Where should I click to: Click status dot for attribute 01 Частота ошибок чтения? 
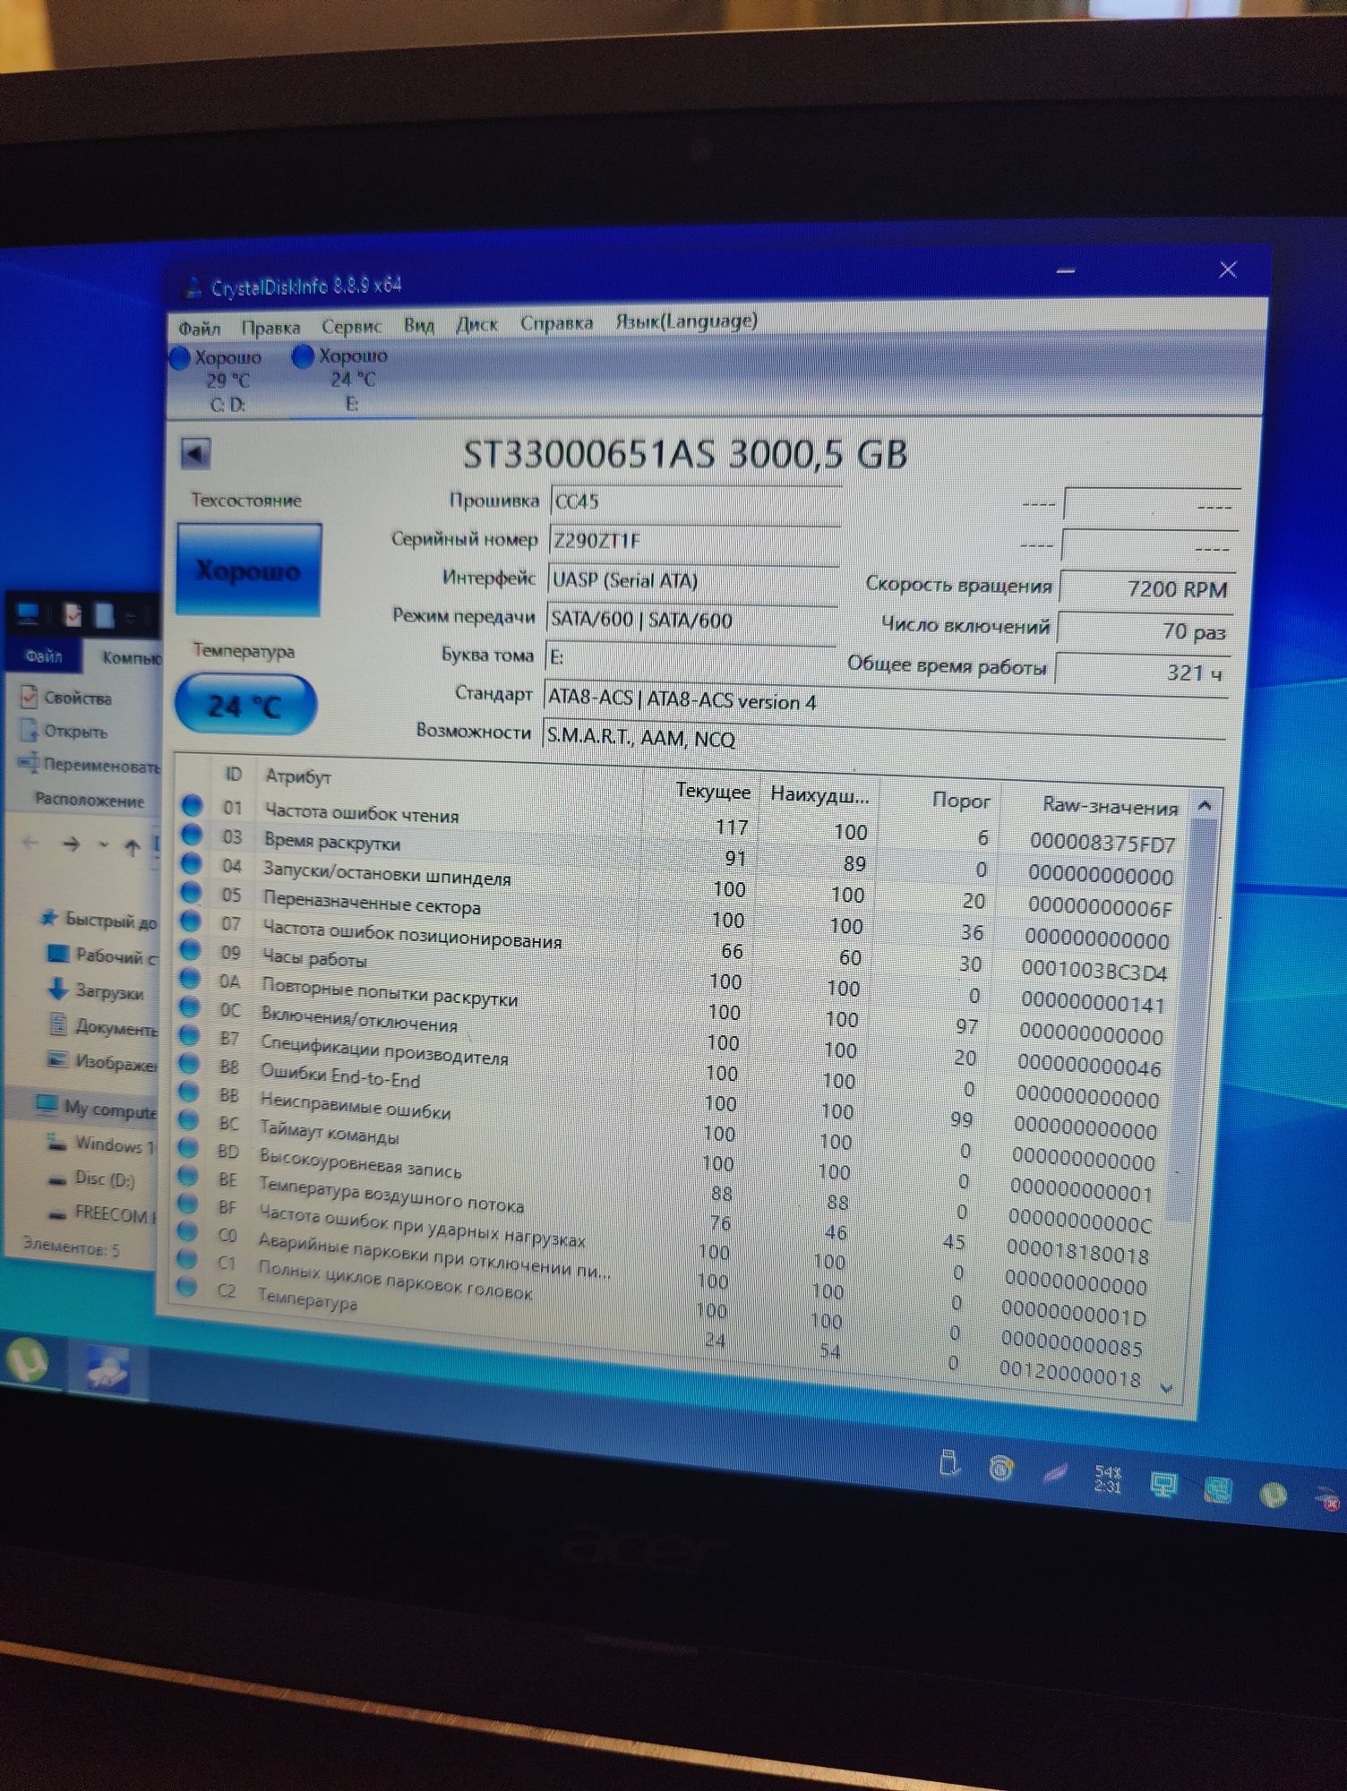pos(193,805)
